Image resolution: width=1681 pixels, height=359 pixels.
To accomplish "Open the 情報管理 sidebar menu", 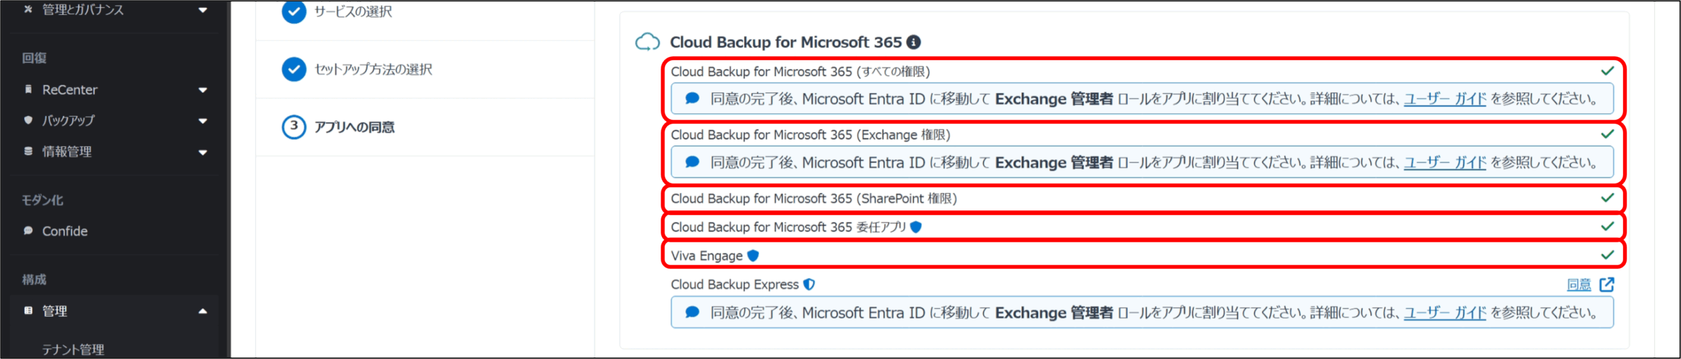I will [203, 152].
